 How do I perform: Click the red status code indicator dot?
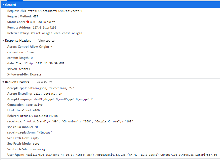(x=28, y=22)
